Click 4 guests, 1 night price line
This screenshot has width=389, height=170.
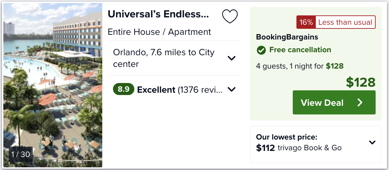click(300, 66)
